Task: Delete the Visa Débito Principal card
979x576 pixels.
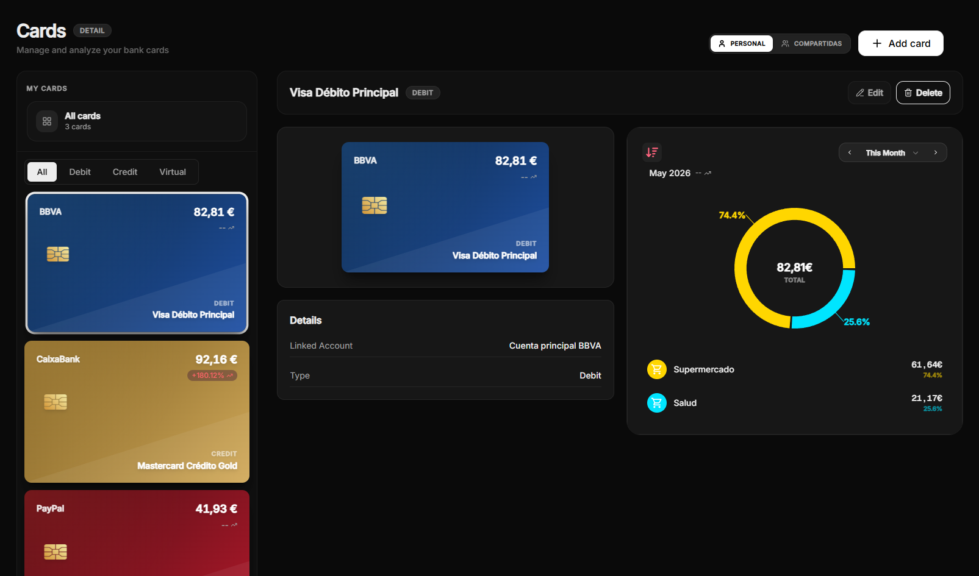Action: (923, 93)
